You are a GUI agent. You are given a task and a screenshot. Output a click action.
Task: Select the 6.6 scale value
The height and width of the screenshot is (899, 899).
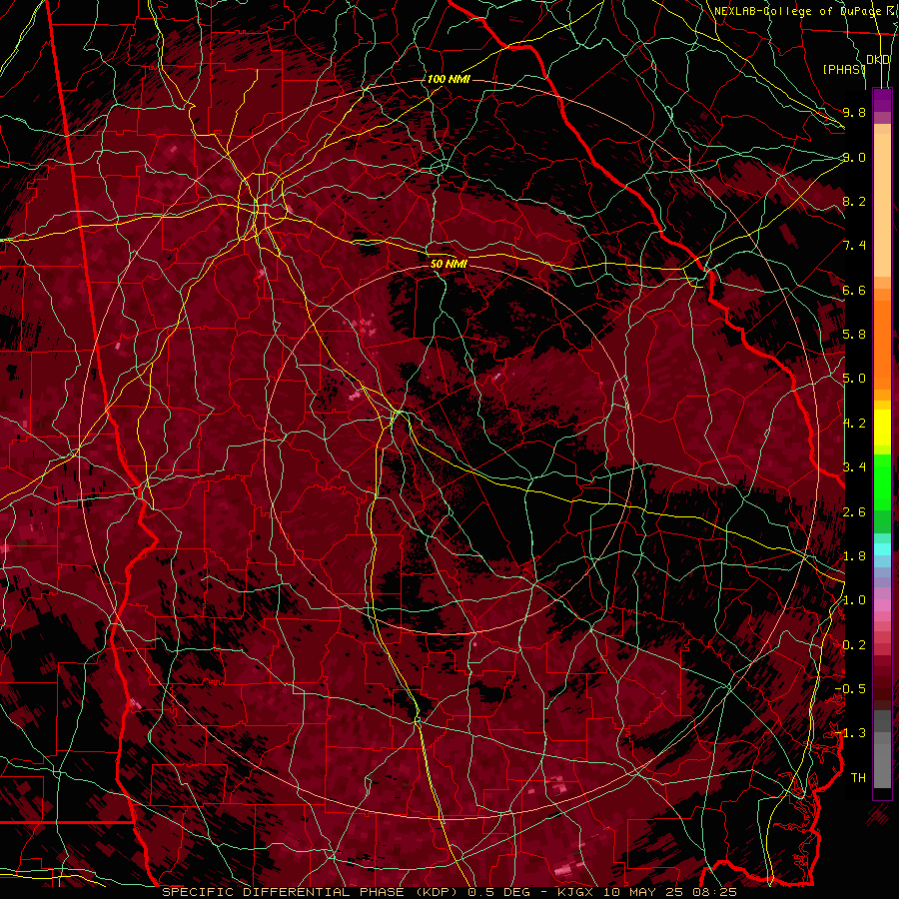(854, 290)
